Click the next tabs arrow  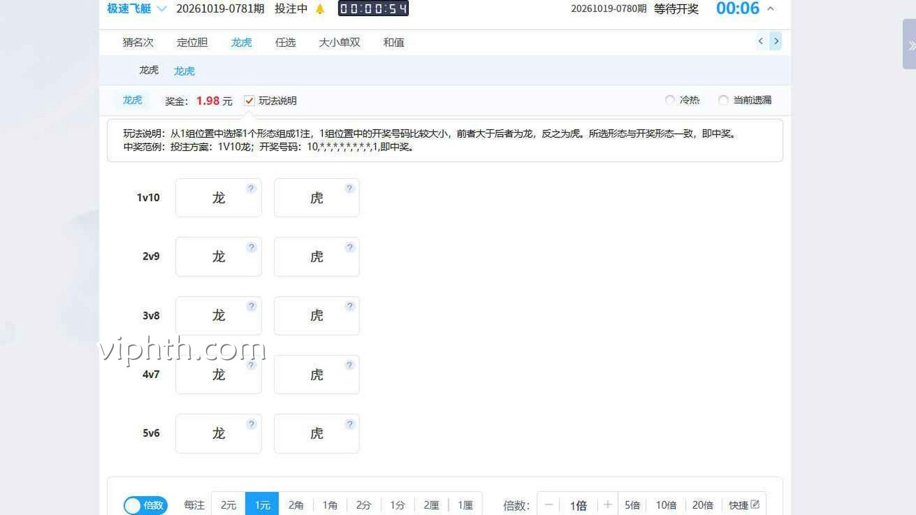[776, 41]
